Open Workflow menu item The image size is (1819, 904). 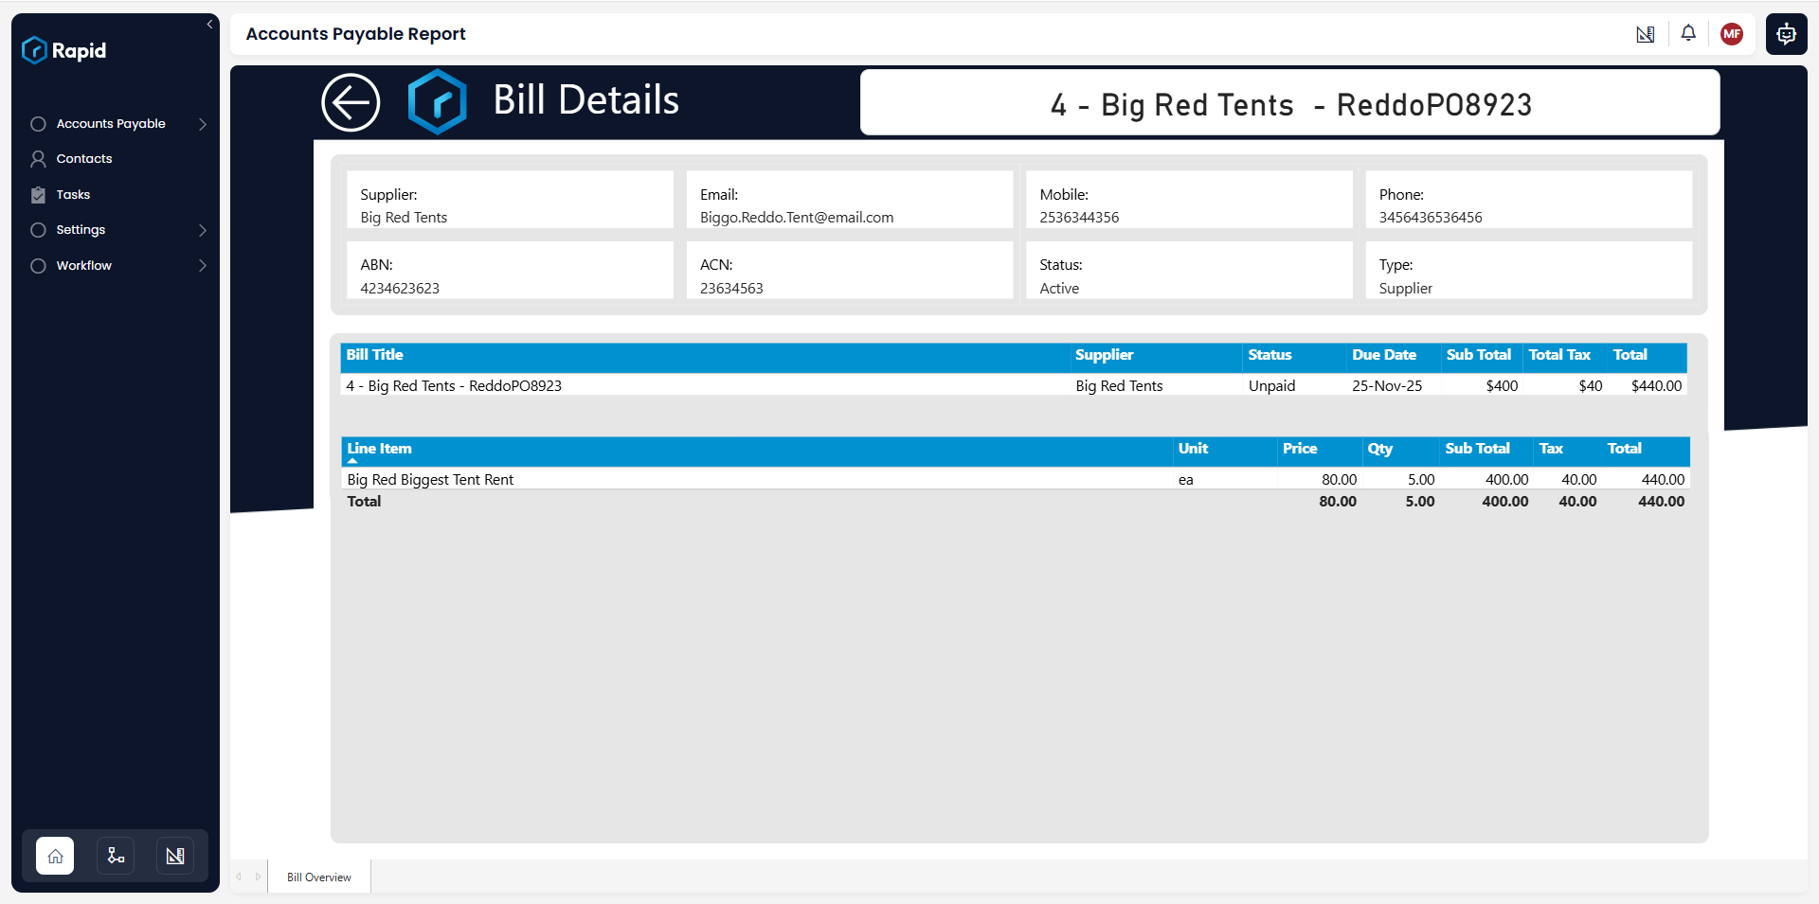pos(83,266)
